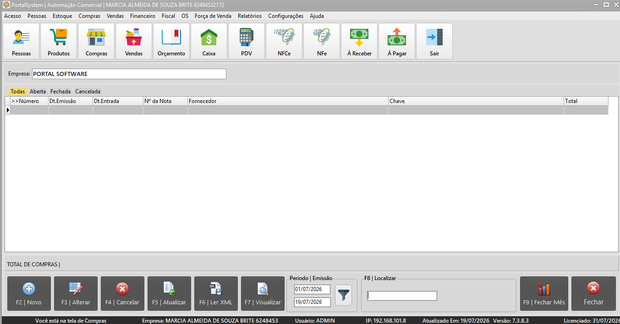This screenshot has width=620, height=324.
Task: Open Á Receber receivables icon
Action: tap(359, 41)
